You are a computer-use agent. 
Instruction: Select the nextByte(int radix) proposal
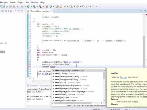(77, 101)
